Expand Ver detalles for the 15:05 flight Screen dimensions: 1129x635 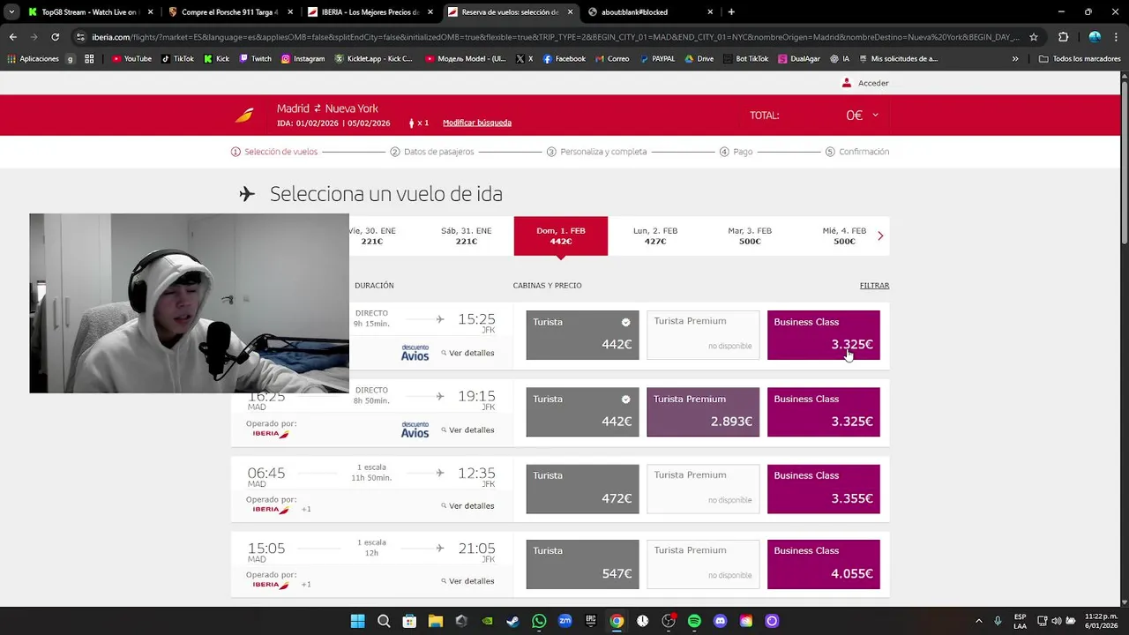point(467,581)
